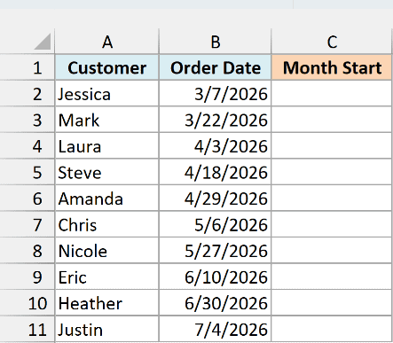Select the cell containing Justin
Image resolution: width=393 pixels, height=343 pixels.
click(107, 329)
